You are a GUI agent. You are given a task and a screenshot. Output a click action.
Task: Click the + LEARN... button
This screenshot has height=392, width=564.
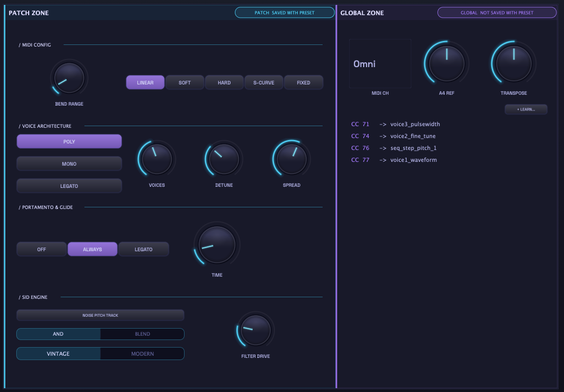point(526,109)
